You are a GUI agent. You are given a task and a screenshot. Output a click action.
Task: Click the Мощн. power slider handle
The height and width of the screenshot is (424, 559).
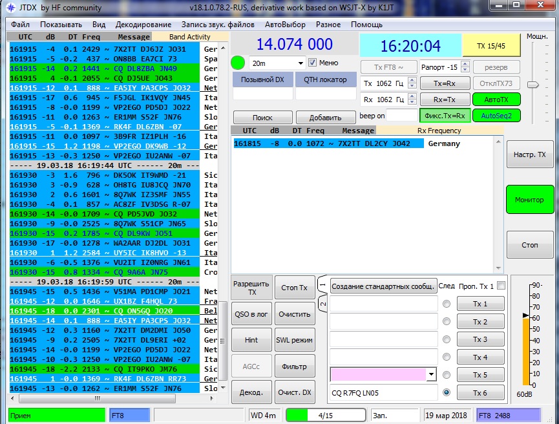tap(533, 85)
